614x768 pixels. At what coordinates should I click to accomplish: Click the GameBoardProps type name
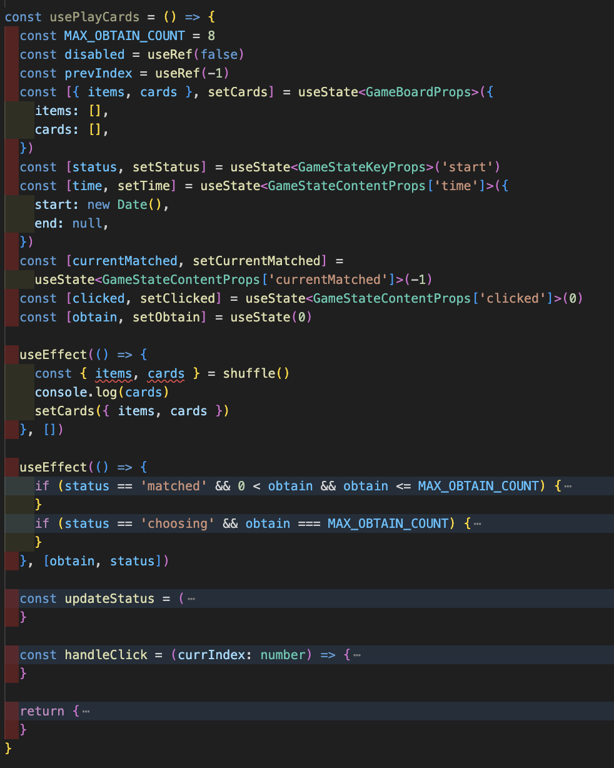418,92
